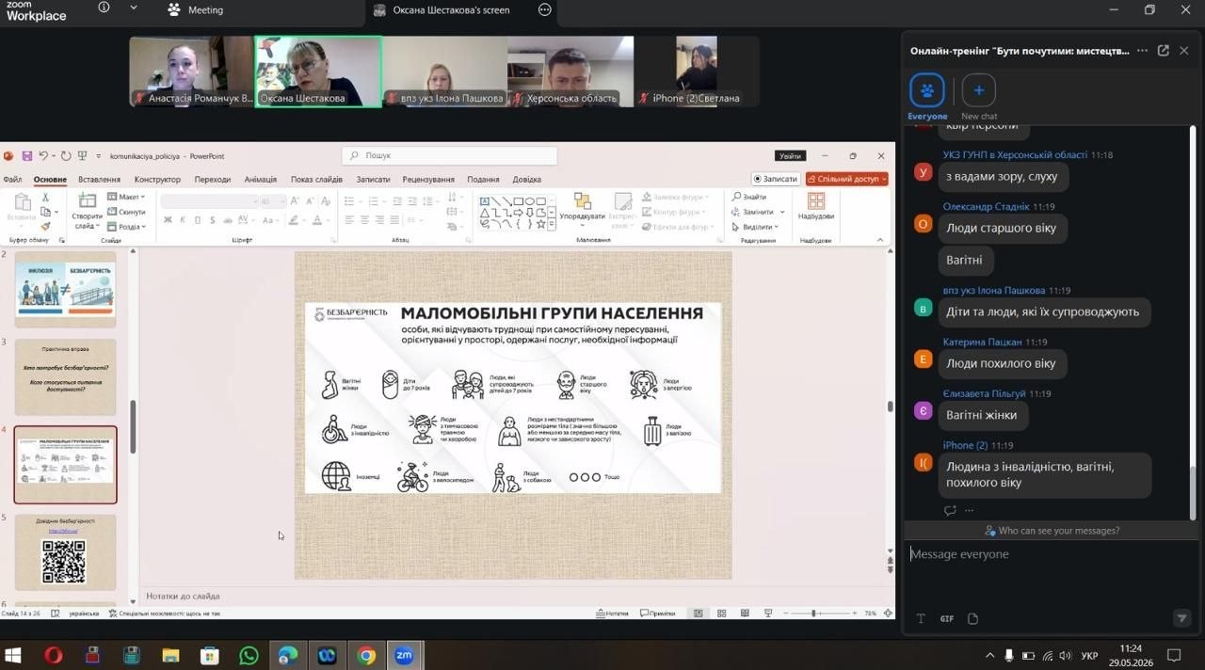This screenshot has height=670, width=1205.
Task: Open the Переходи ribbon tab
Action: (213, 179)
